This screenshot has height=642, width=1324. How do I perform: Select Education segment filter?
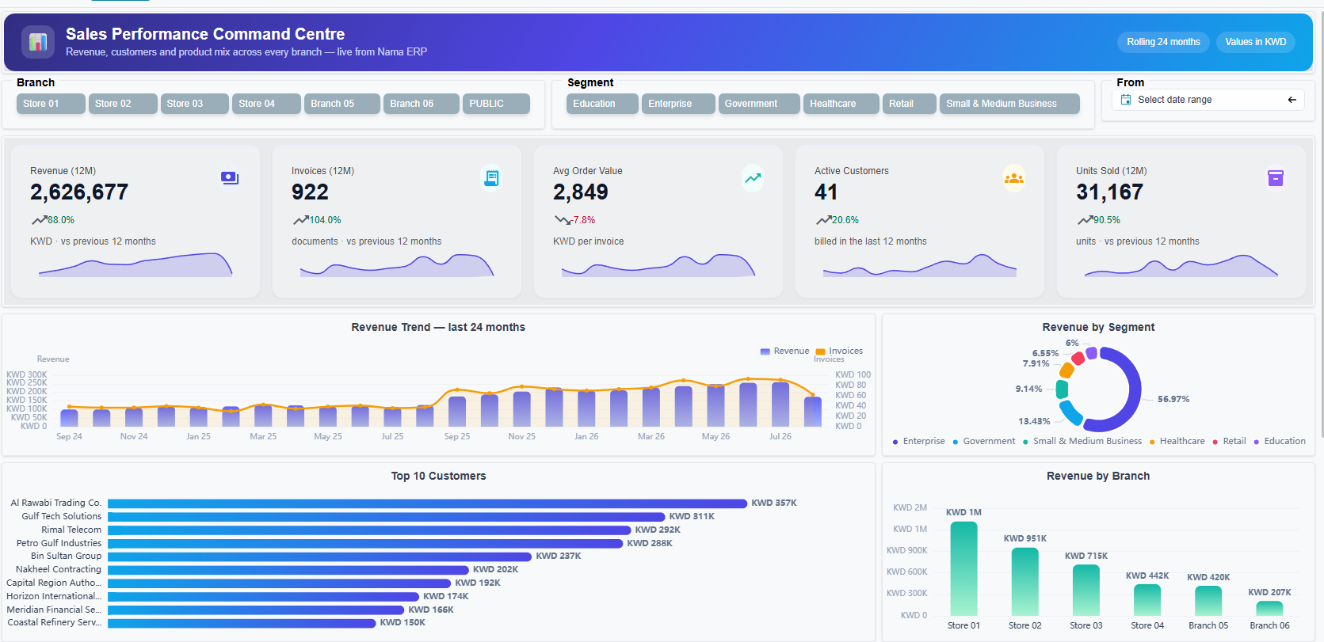tap(602, 104)
